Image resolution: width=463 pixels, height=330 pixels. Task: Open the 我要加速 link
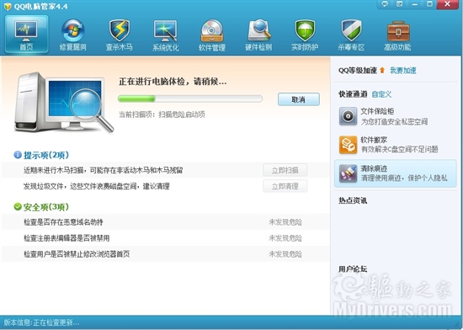point(403,70)
